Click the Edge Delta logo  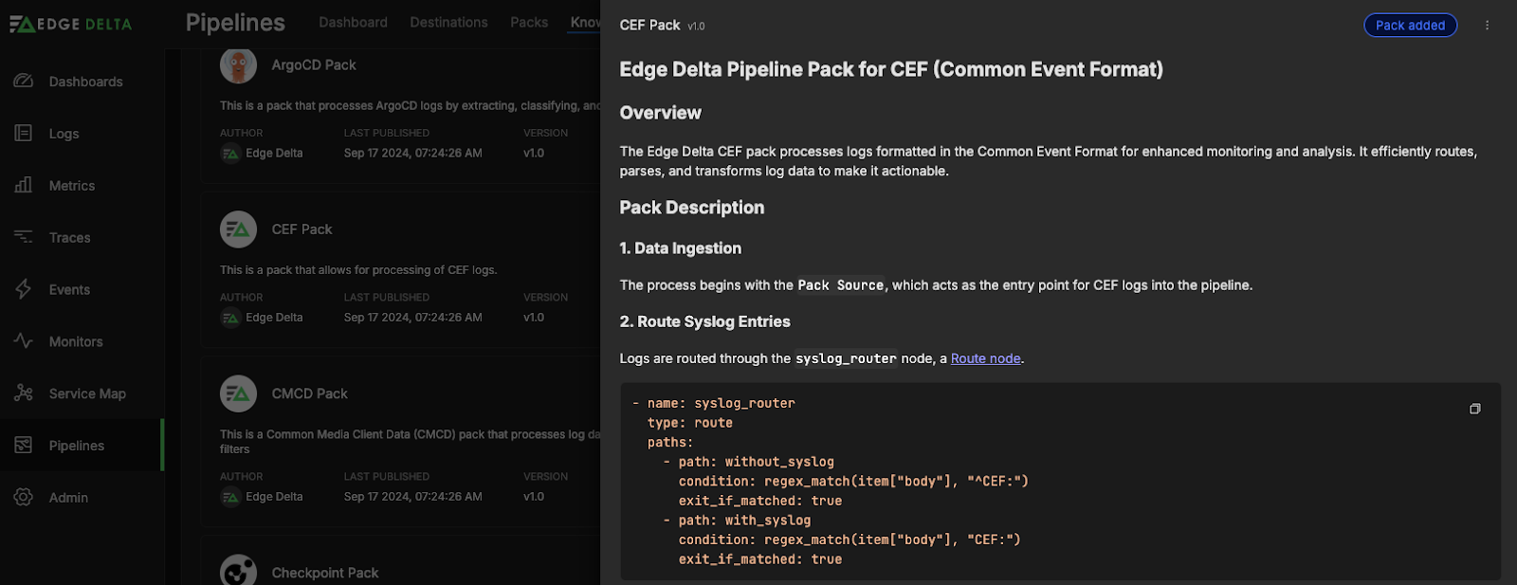(71, 25)
